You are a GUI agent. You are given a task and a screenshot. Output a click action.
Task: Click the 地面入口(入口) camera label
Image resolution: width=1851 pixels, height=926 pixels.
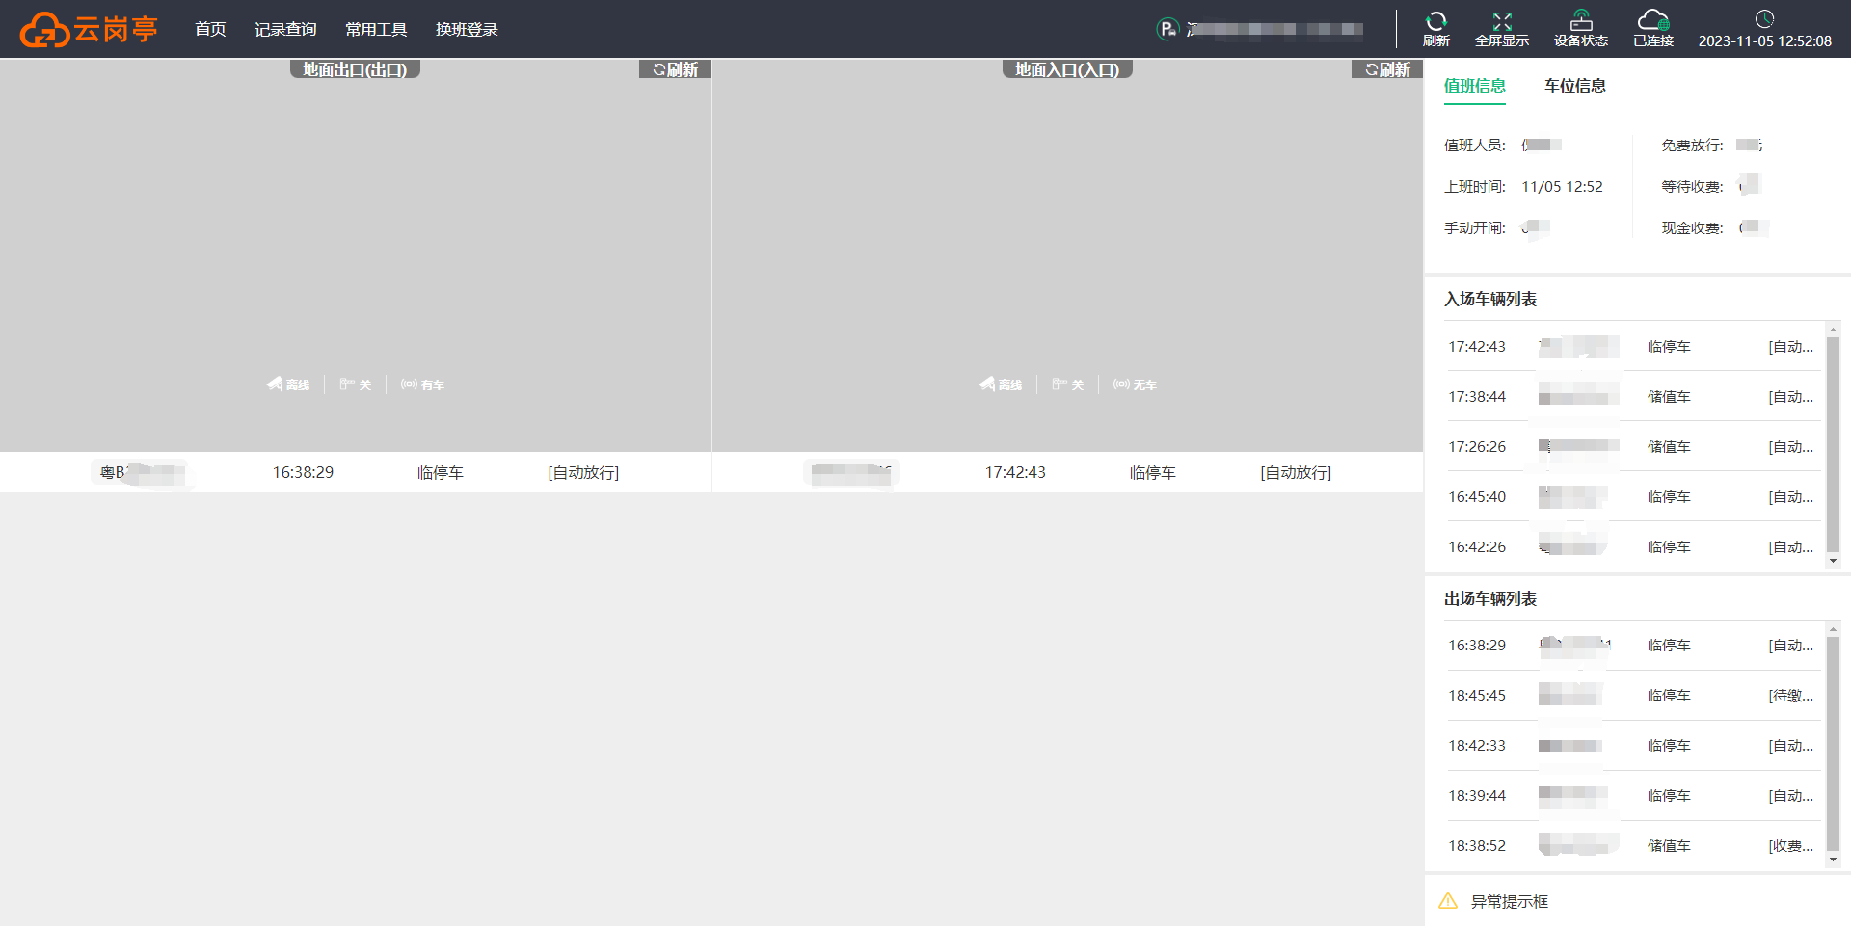[x=1067, y=69]
